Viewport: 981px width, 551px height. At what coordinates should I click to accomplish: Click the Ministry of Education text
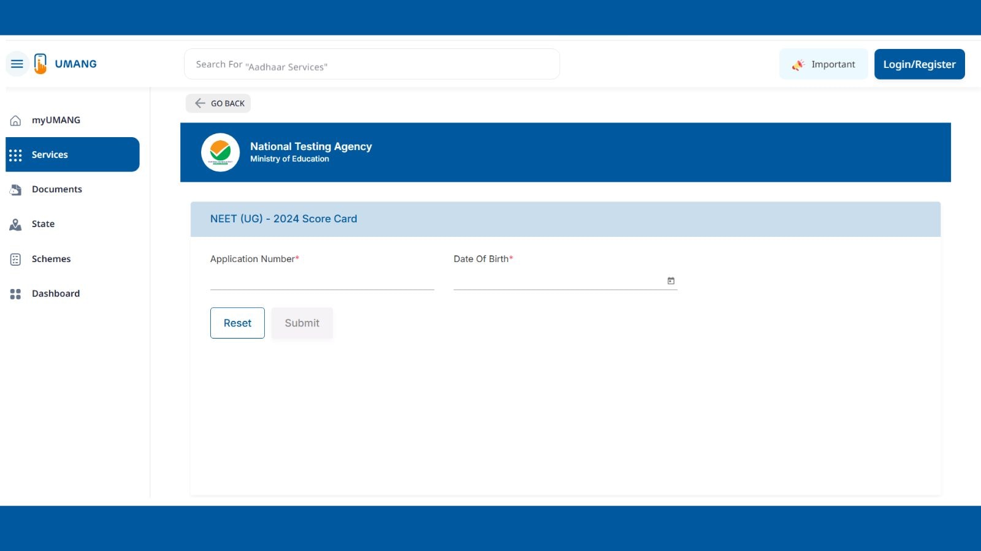point(289,159)
